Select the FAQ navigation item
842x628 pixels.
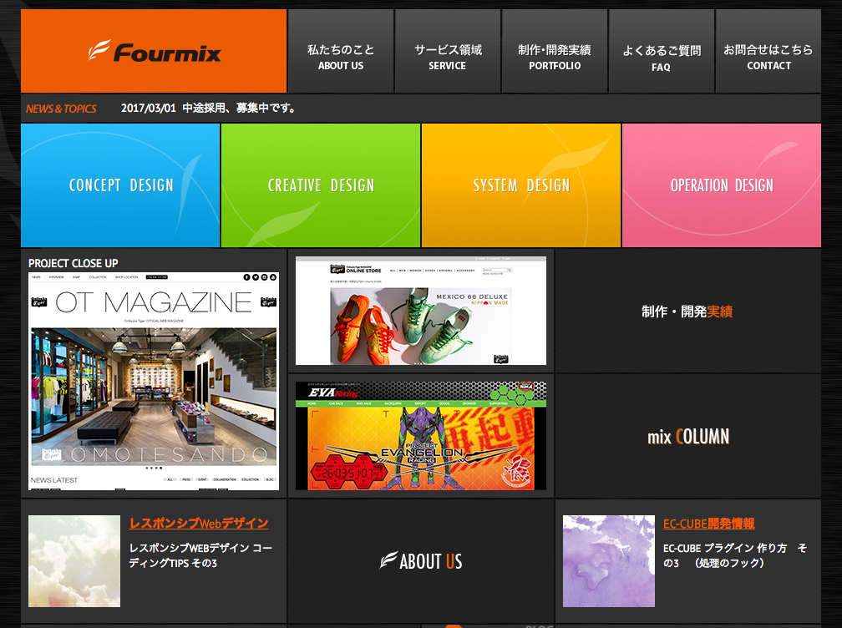(661, 58)
